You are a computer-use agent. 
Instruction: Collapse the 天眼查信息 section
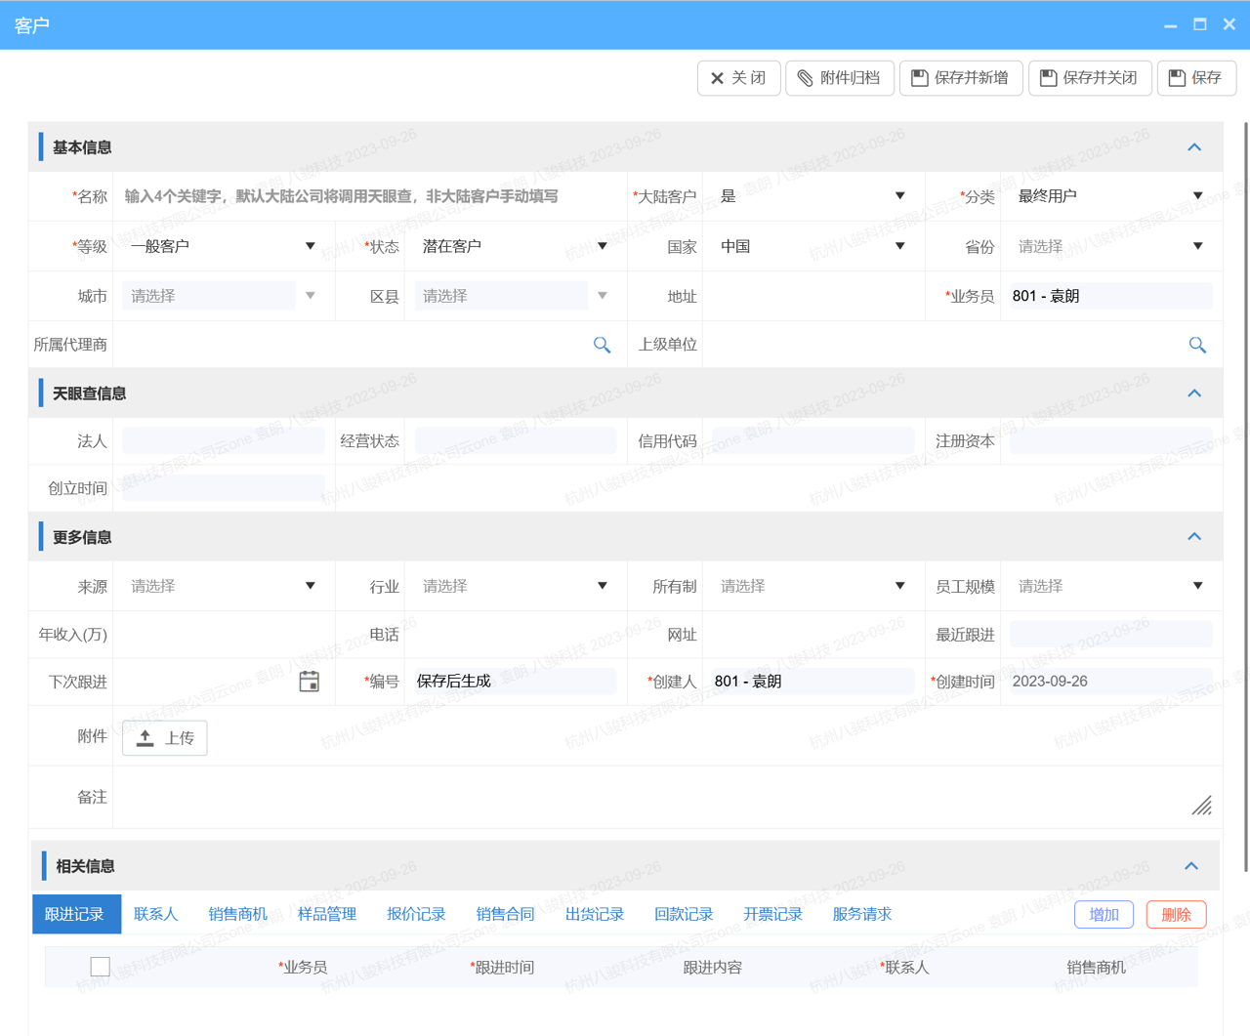click(x=1193, y=393)
